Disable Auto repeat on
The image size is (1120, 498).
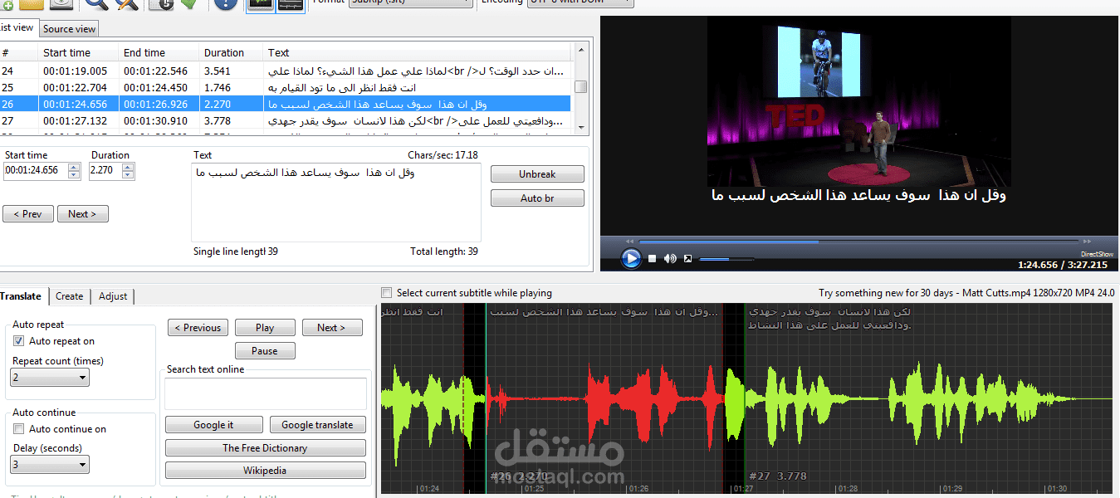tap(18, 340)
